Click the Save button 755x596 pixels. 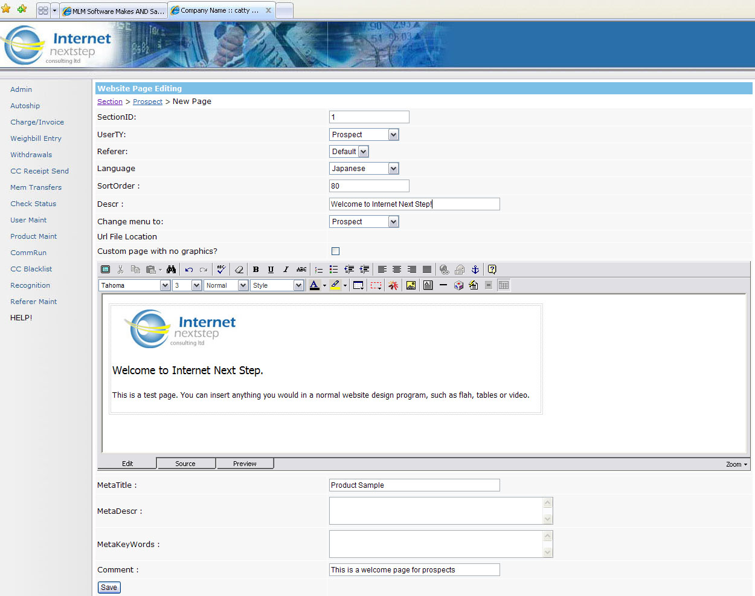[109, 587]
